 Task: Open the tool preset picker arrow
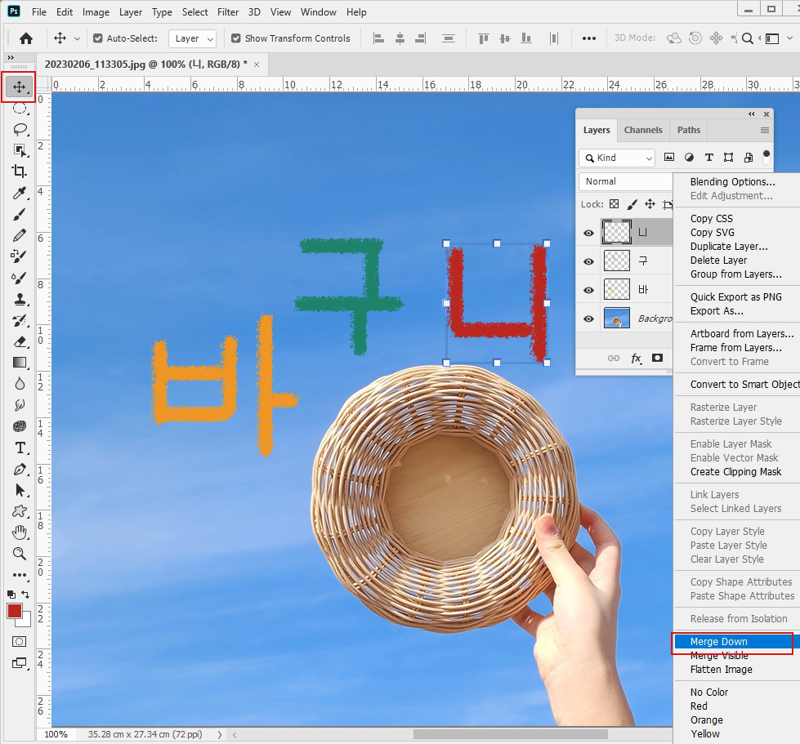tap(77, 38)
